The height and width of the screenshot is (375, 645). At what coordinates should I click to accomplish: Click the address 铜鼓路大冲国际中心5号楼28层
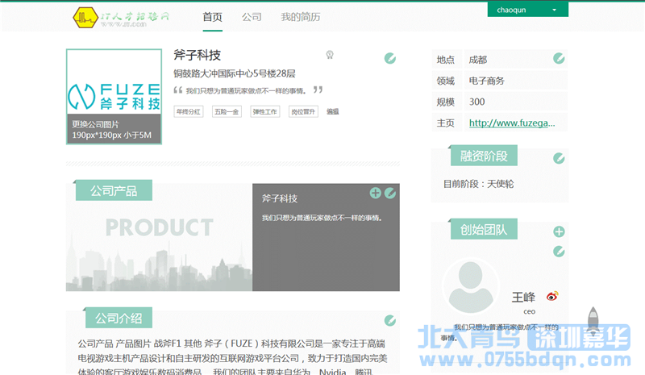[235, 73]
